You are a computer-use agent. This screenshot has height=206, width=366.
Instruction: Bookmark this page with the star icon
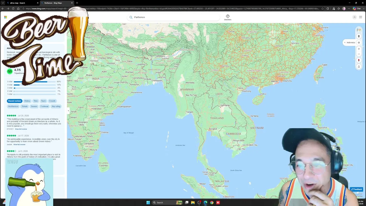(323, 9)
